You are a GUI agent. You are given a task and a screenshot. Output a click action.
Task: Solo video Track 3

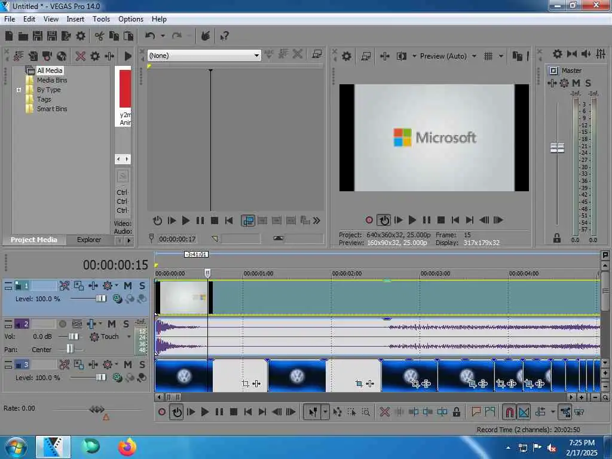142,365
